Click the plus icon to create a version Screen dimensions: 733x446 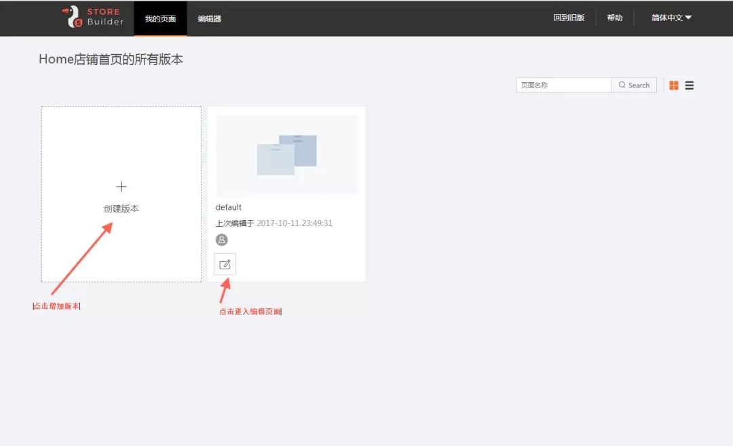(x=121, y=186)
